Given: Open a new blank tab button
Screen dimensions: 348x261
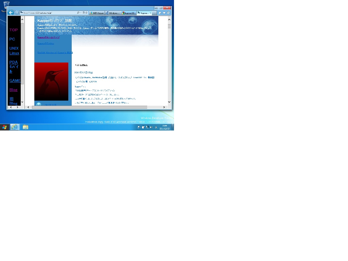Looking at the screenshot, I should pyautogui.click(x=155, y=13).
